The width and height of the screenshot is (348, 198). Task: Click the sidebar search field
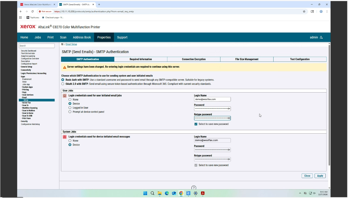point(37,46)
